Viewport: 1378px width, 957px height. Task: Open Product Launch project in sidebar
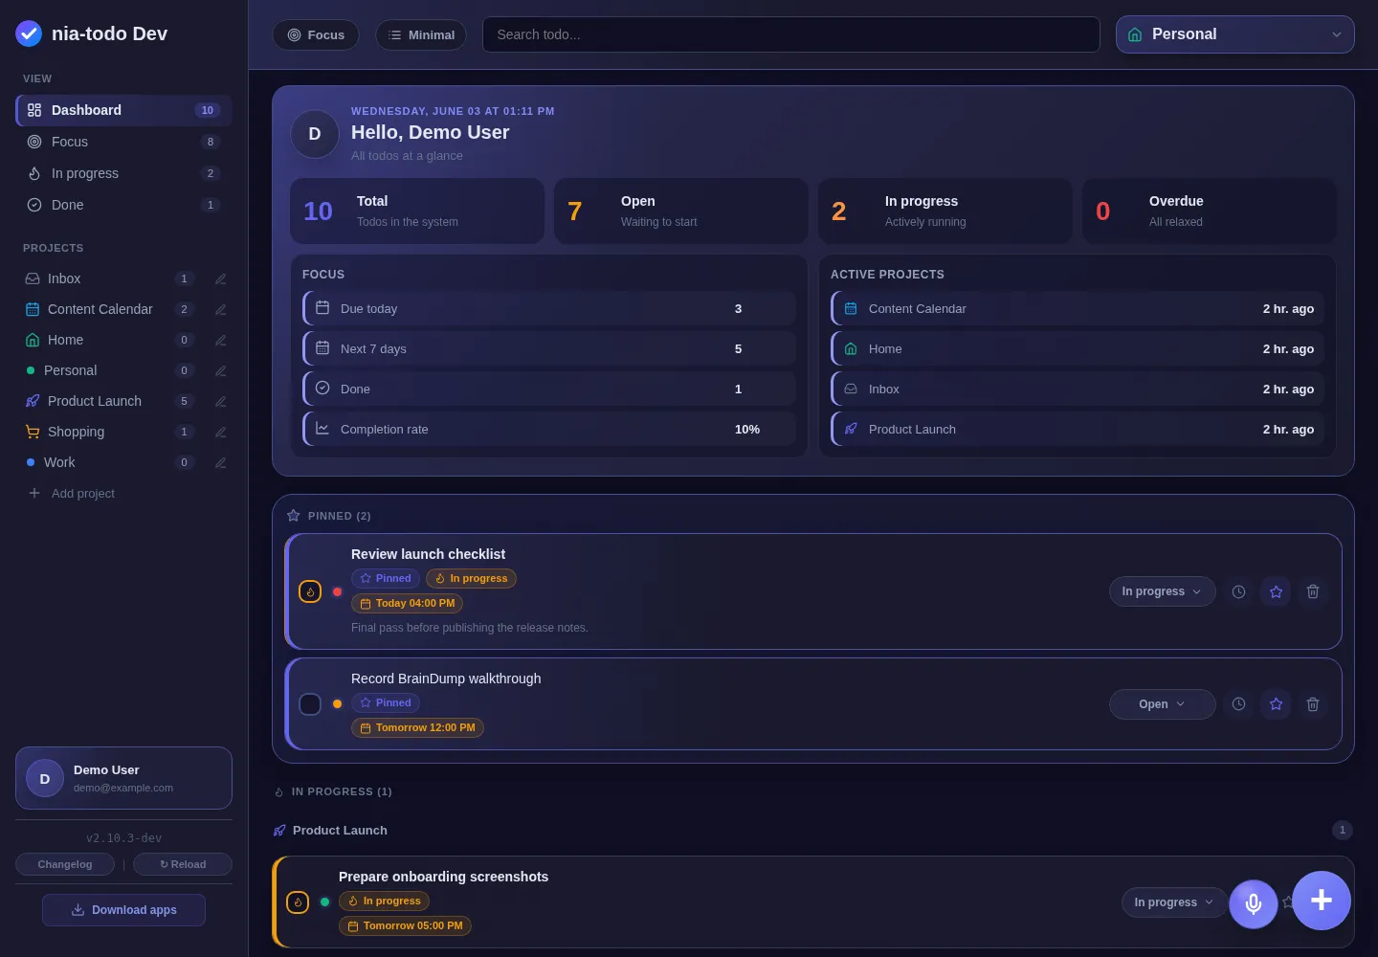click(x=109, y=401)
